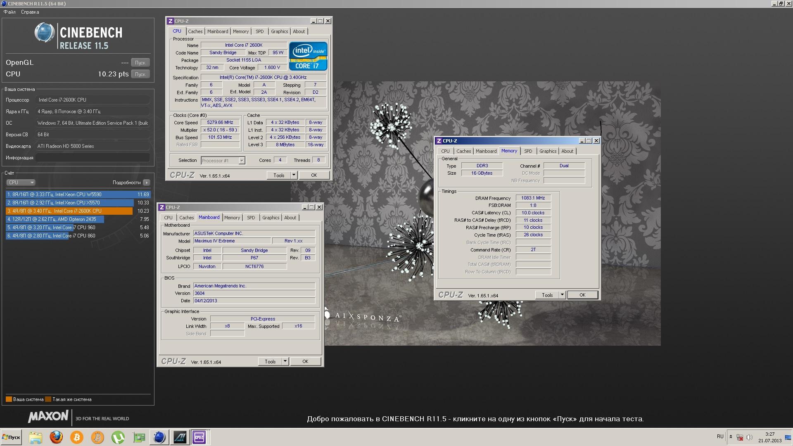
Task: Select the highlighted i7-2600K ranking row
Action: click(x=78, y=211)
